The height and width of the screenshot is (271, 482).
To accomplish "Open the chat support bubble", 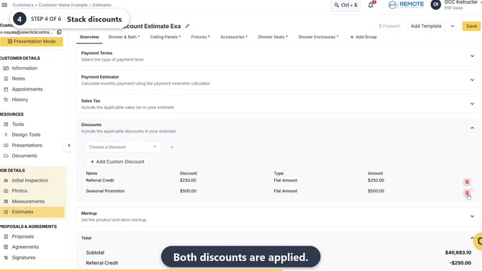I will coord(478,241).
